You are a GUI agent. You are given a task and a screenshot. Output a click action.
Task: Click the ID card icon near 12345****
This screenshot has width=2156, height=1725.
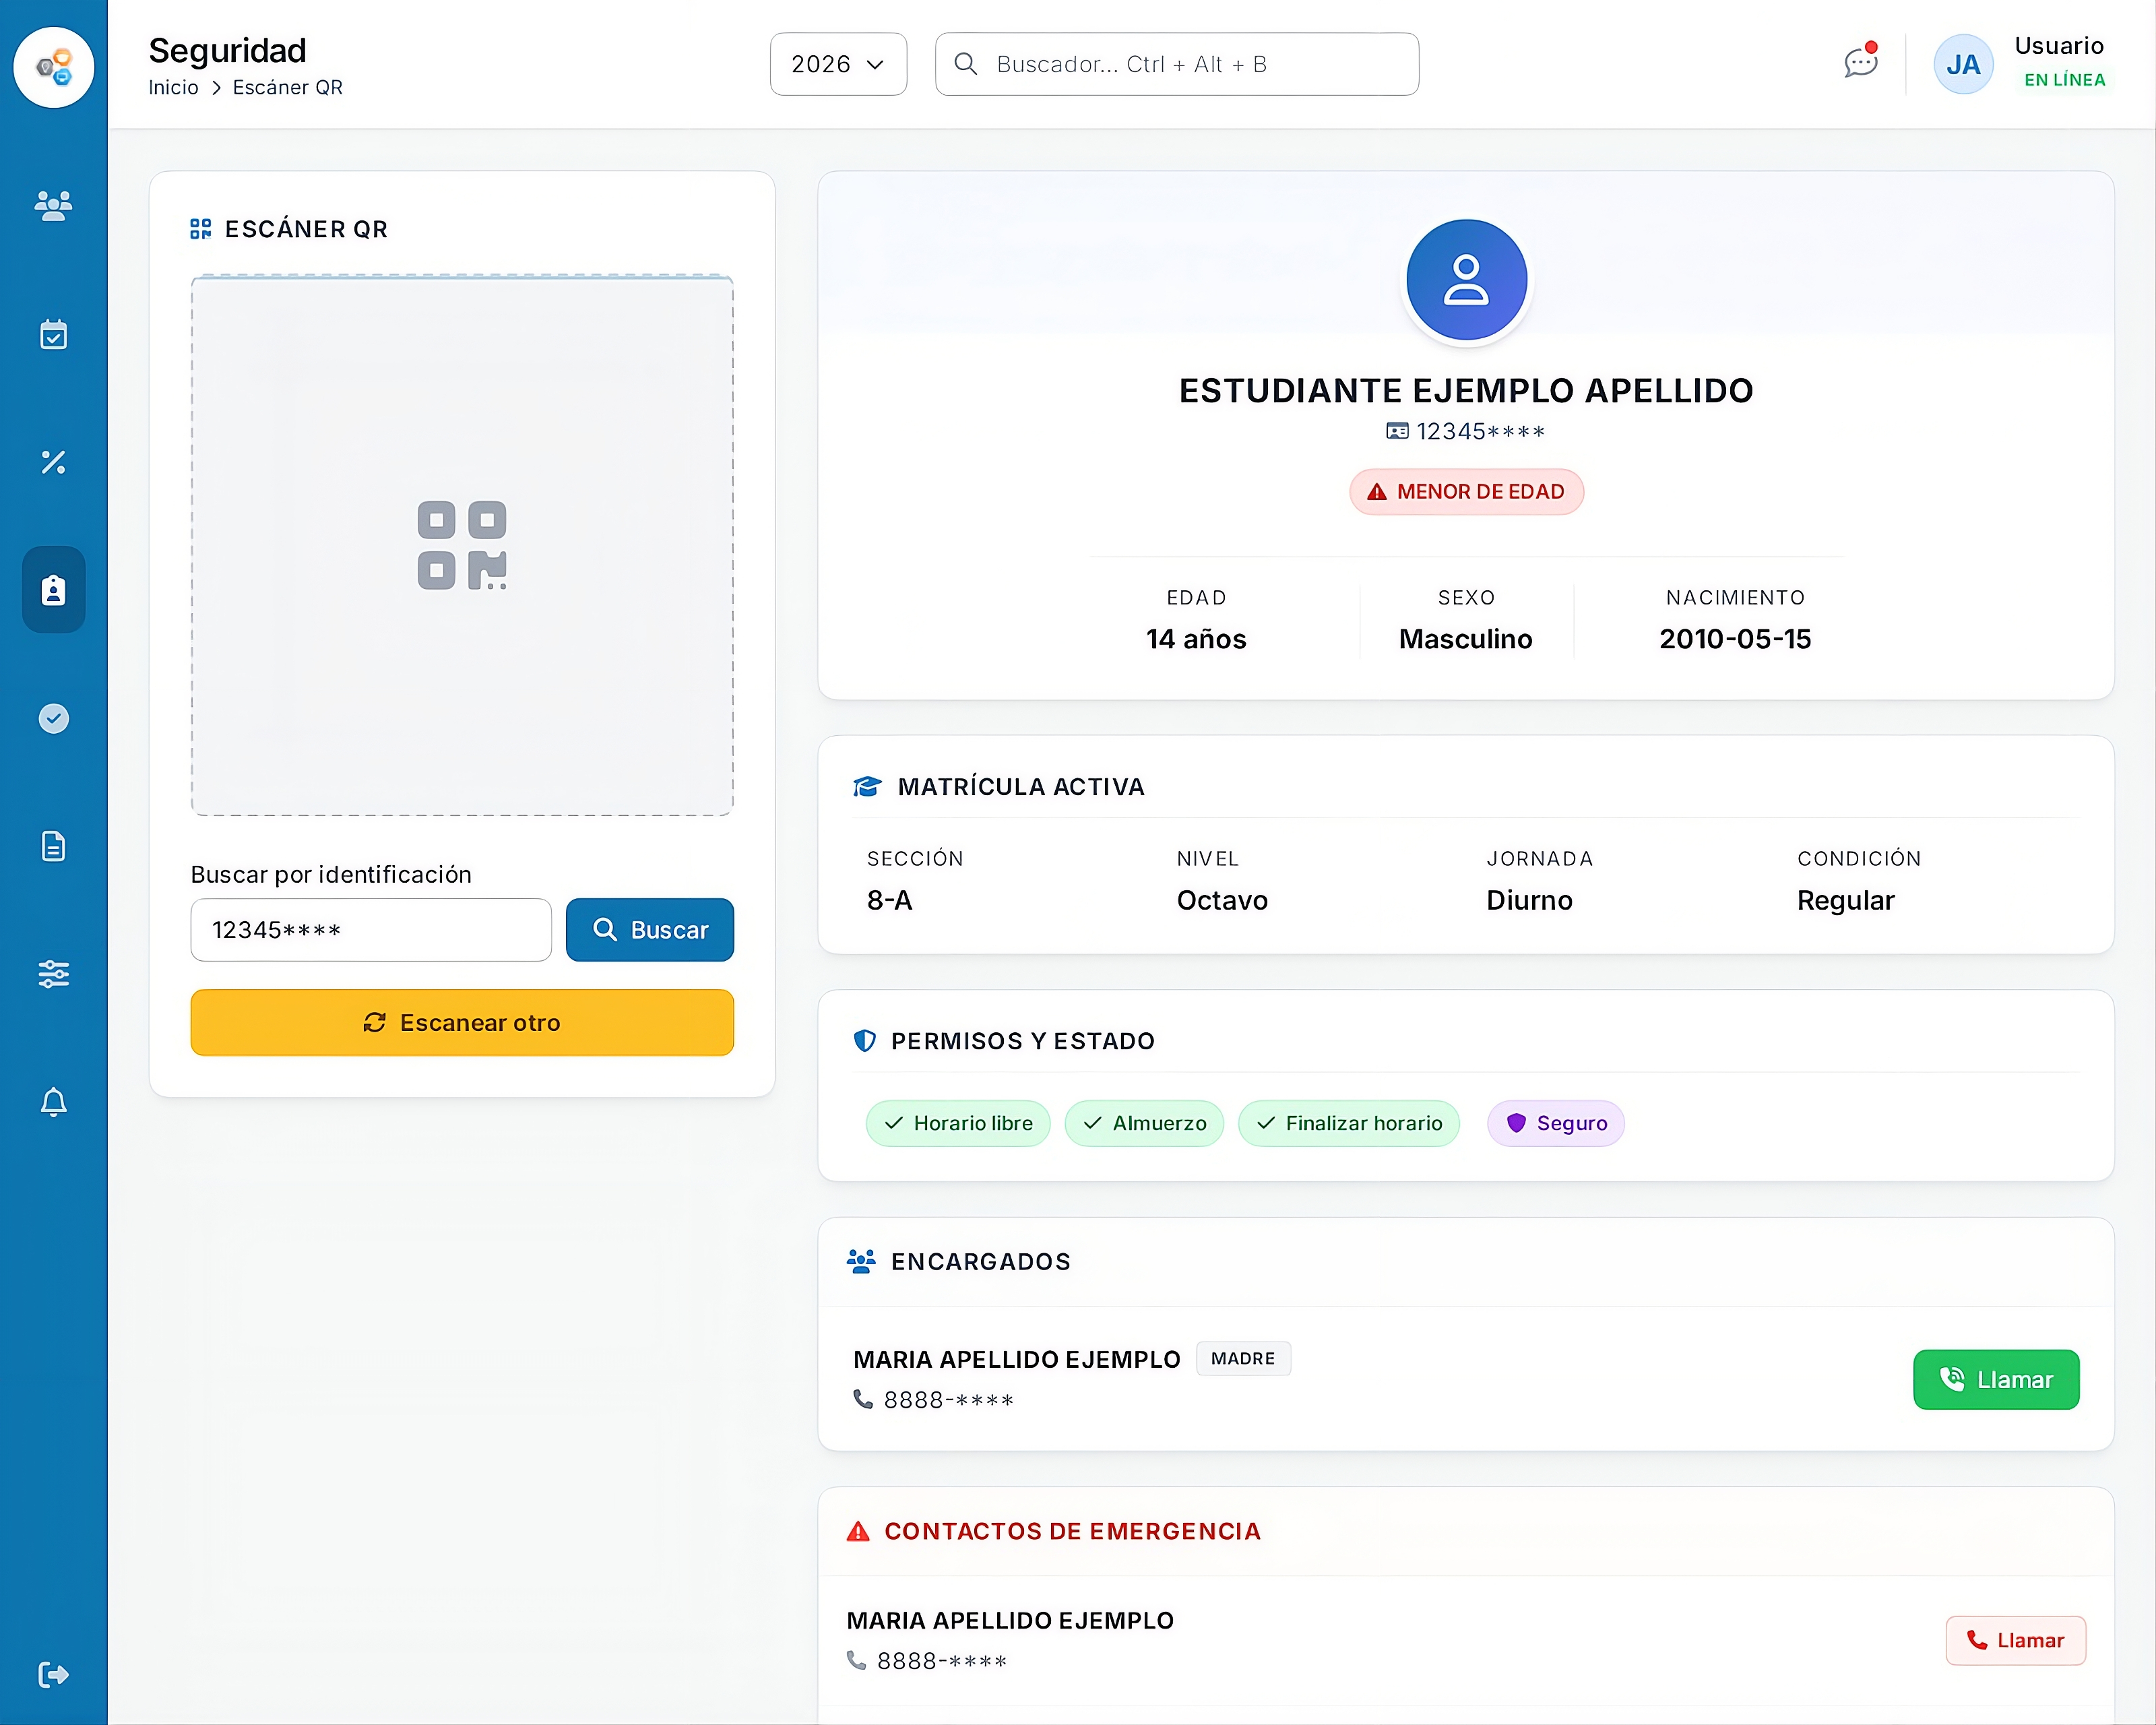[1397, 431]
